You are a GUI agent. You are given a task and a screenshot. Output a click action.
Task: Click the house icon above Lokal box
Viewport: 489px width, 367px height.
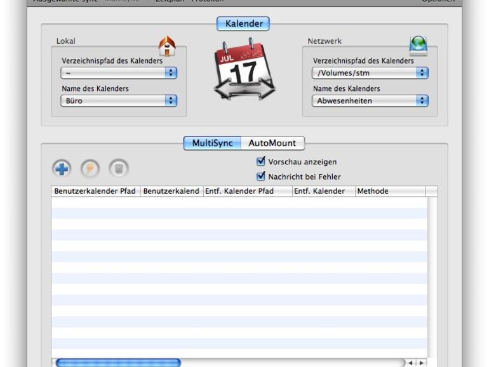167,46
